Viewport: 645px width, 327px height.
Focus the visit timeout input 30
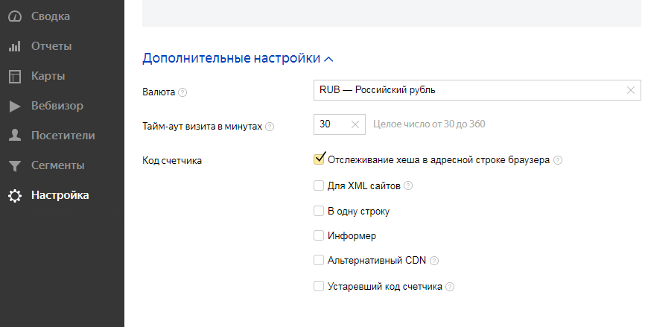(x=340, y=124)
